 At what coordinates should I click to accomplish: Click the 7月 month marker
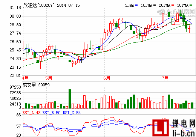click(165, 78)
